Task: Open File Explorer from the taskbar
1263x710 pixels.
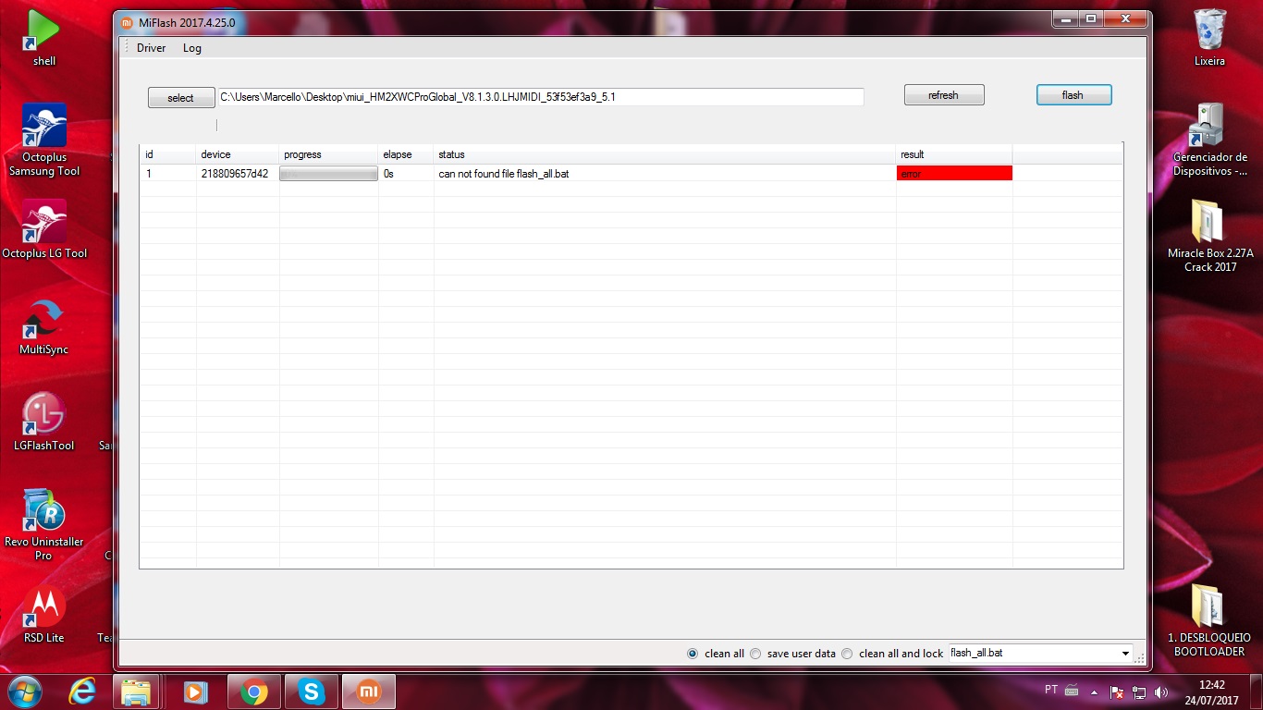Action: [136, 692]
